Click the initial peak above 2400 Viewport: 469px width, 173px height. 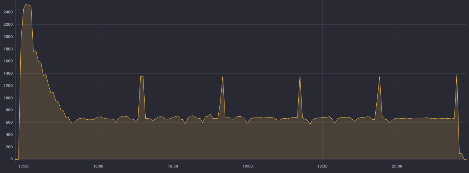(x=26, y=4)
